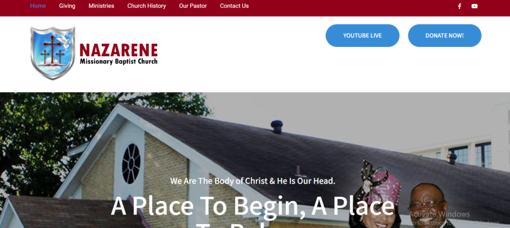Screen dimensions: 510x228
Task: Open the Giving menu item
Action: point(67,6)
